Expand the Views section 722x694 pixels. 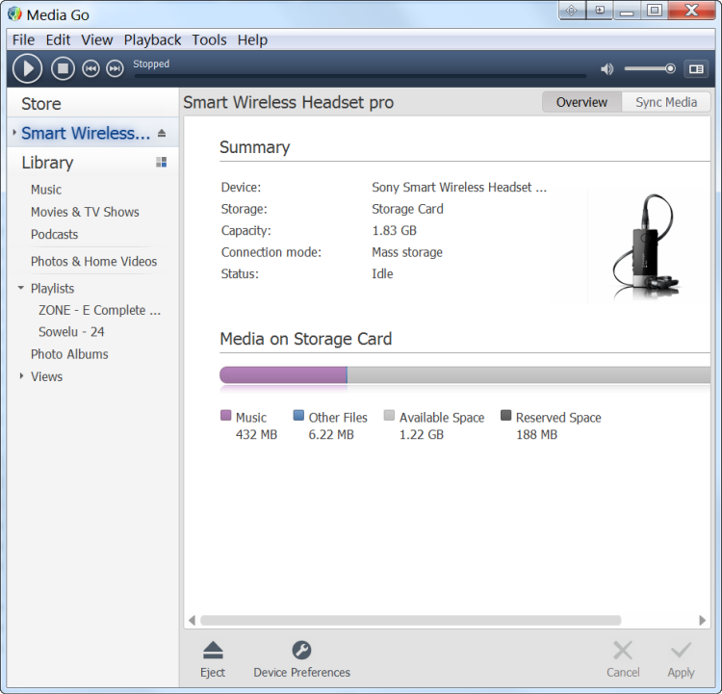(21, 375)
